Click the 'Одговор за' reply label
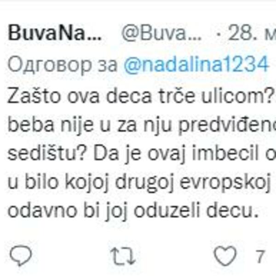This screenshot has height=276, width=276. tap(63, 64)
